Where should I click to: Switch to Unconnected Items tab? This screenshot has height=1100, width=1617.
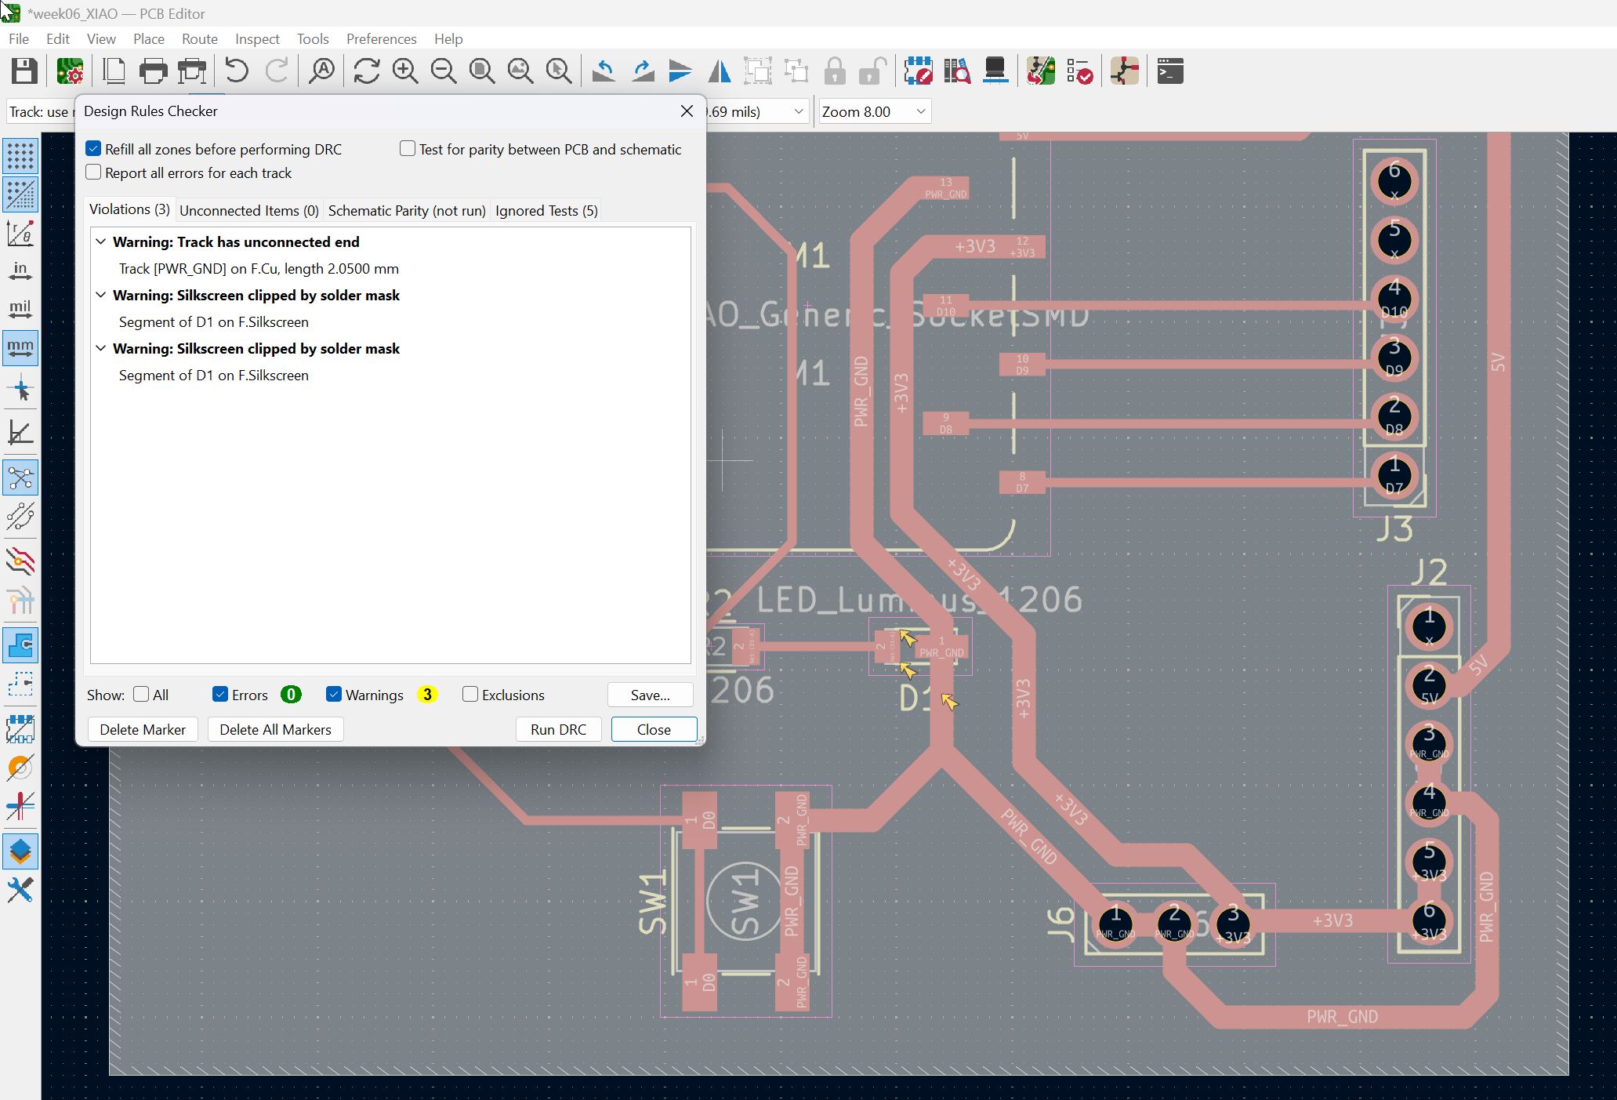pos(248,210)
